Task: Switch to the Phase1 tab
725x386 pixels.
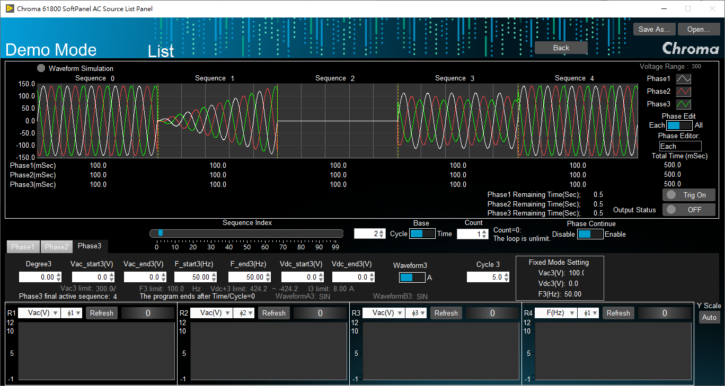Action: point(23,247)
